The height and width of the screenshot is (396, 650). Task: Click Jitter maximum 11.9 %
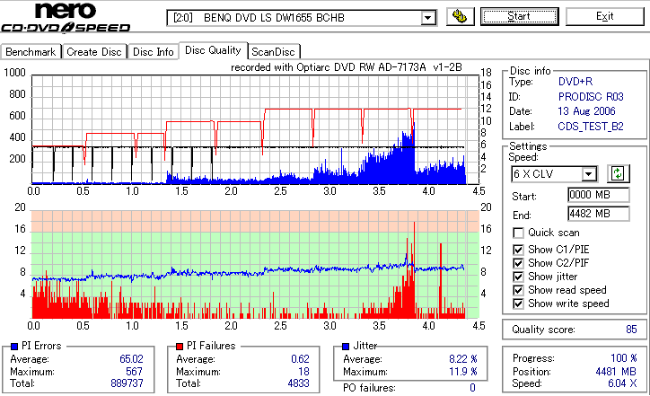click(x=463, y=371)
